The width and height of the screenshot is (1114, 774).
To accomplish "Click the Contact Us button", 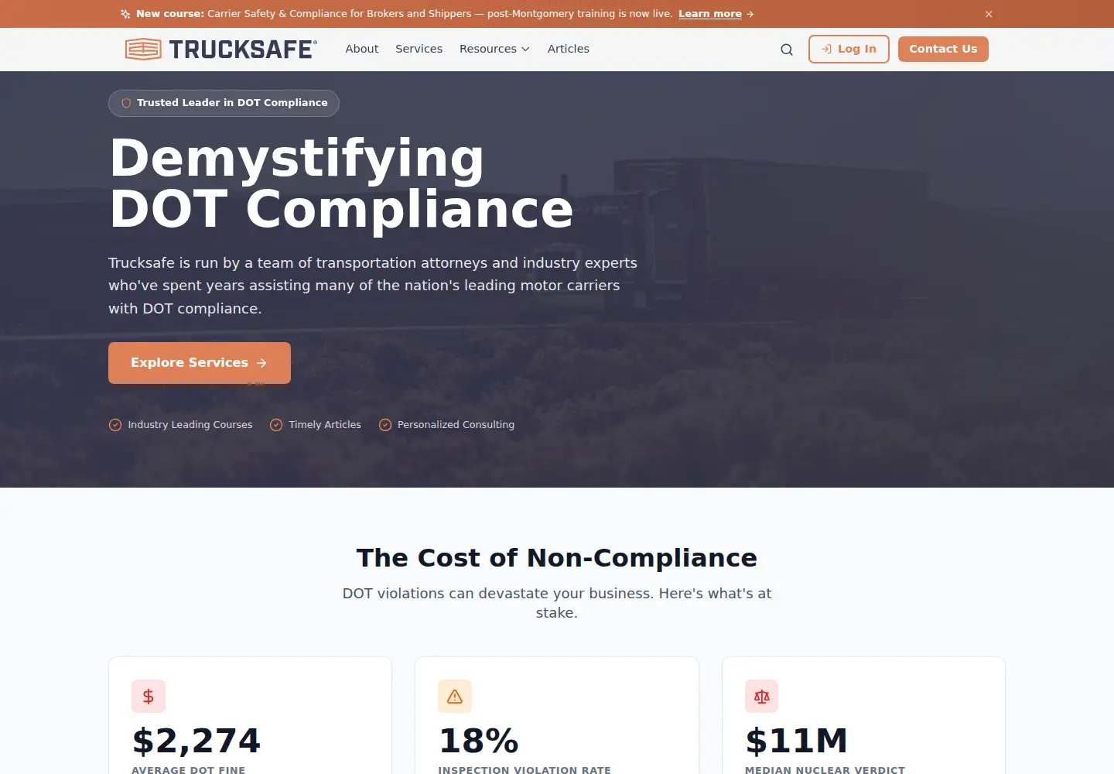I will [943, 50].
